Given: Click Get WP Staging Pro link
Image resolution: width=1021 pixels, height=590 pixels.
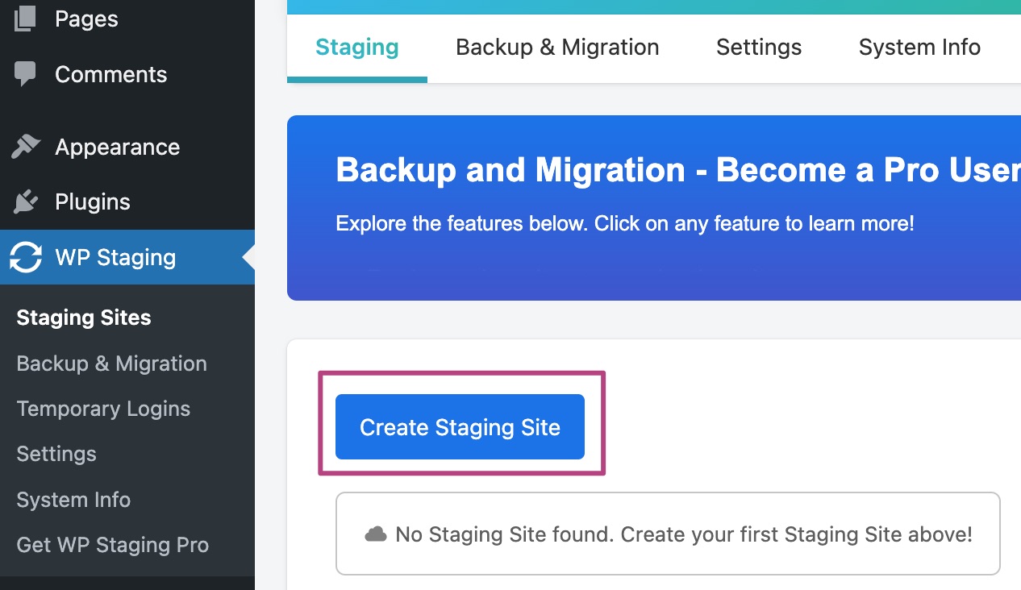Looking at the screenshot, I should tap(112, 545).
